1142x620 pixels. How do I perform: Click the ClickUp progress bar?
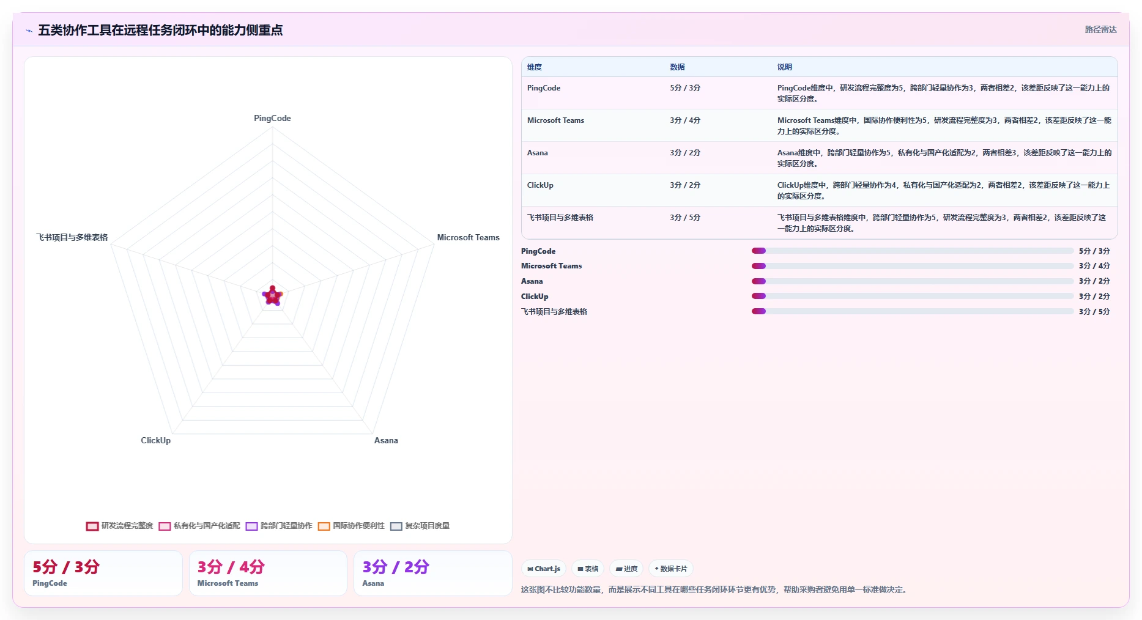click(913, 296)
